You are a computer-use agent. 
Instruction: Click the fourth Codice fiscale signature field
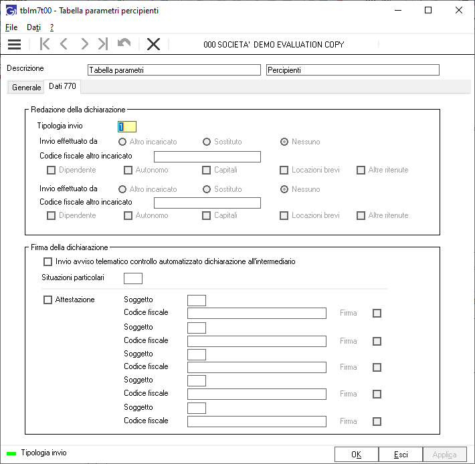pos(257,394)
